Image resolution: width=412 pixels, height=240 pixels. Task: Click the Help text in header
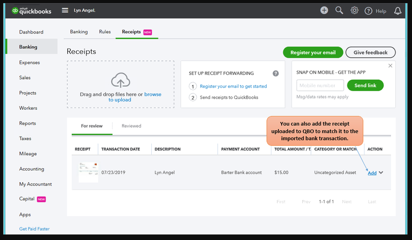381,11
